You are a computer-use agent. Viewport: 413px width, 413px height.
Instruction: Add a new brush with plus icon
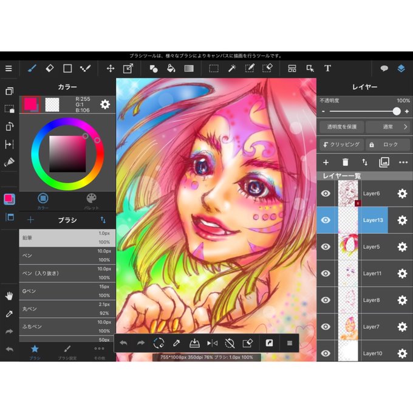click(x=30, y=220)
